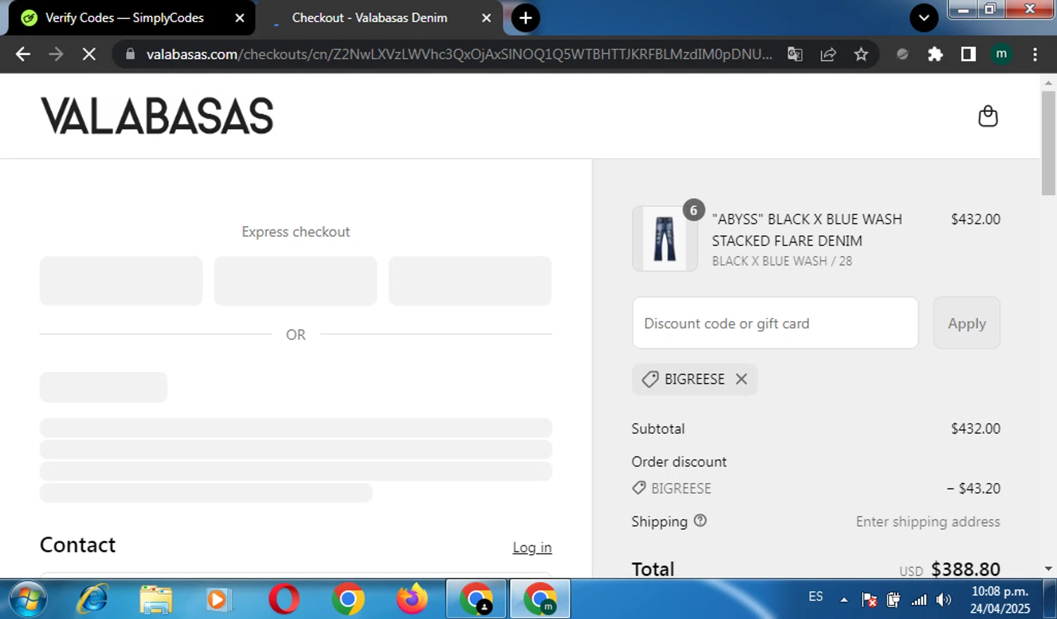Launch Internet Explorer from taskbar

click(x=92, y=599)
